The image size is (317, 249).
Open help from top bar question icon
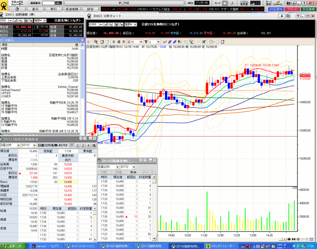[305, 3]
